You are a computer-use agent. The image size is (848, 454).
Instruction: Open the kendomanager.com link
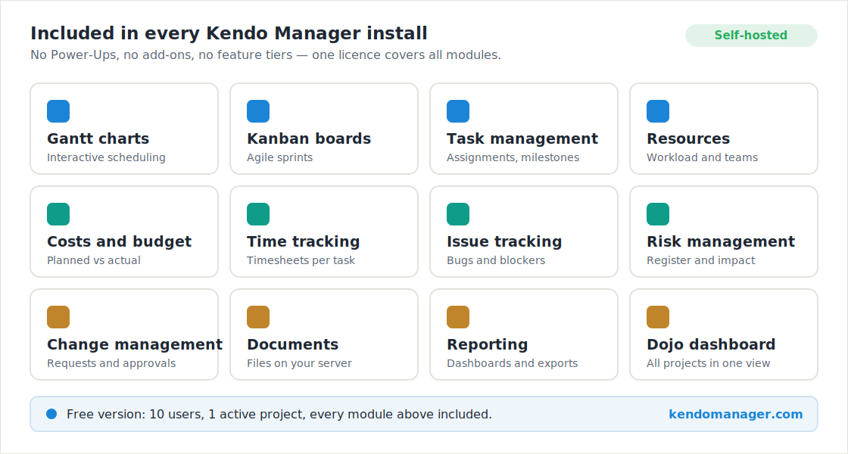(735, 414)
